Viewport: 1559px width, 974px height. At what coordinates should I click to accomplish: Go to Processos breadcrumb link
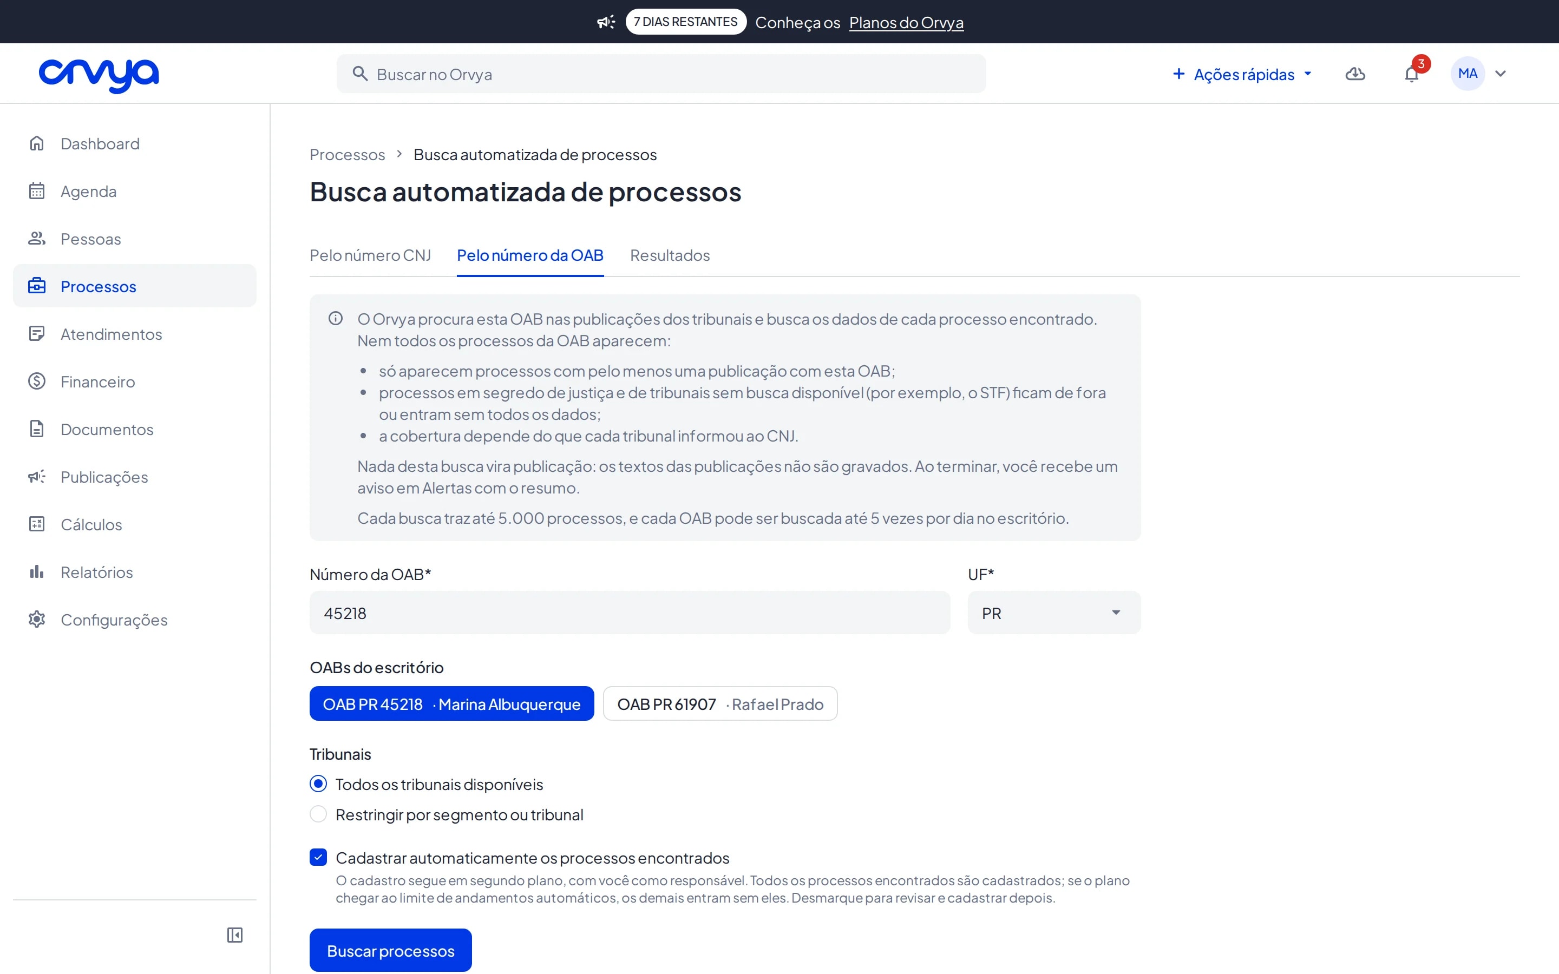pyautogui.click(x=347, y=155)
